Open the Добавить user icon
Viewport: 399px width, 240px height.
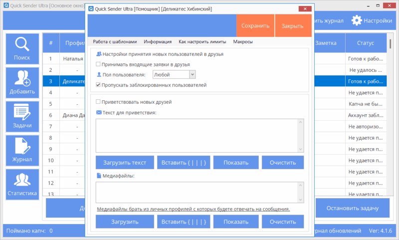(21, 79)
